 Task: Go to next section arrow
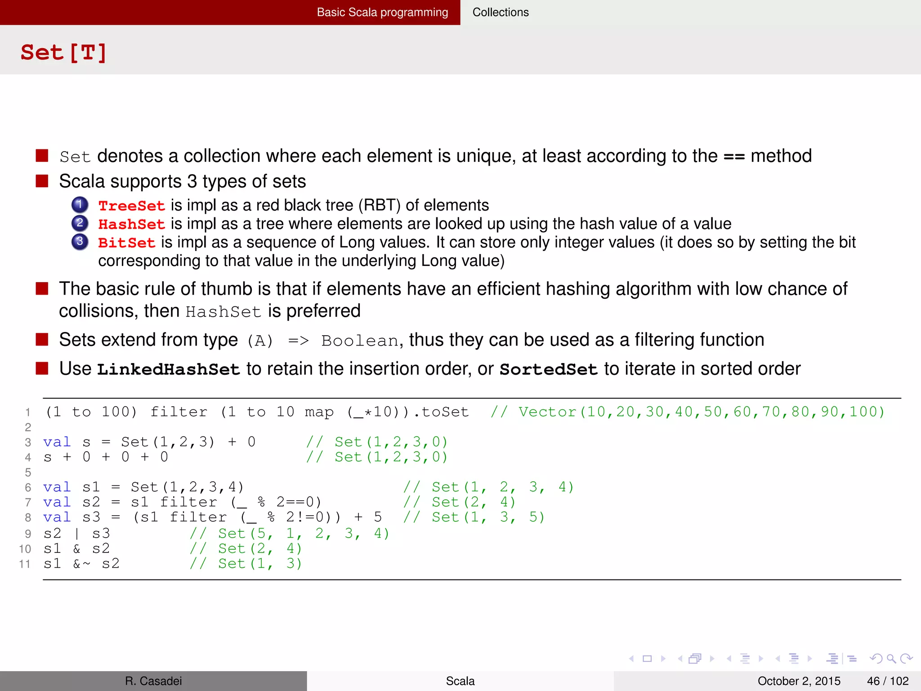point(810,659)
